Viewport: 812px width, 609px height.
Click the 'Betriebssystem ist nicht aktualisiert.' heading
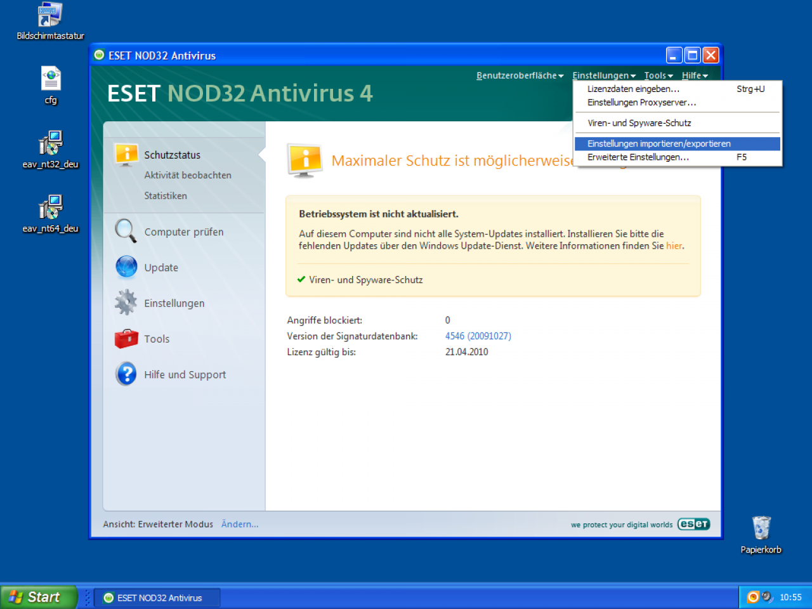click(x=378, y=214)
